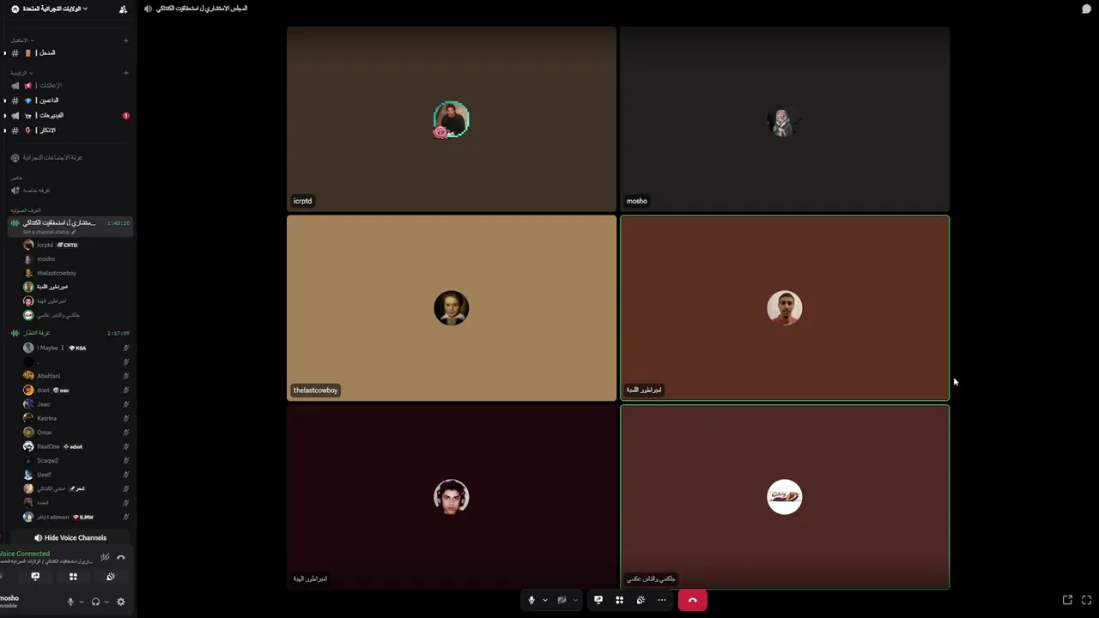Image resolution: width=1099 pixels, height=618 pixels.
Task: Show chat with top-right speech bubble icon
Action: 1086,9
